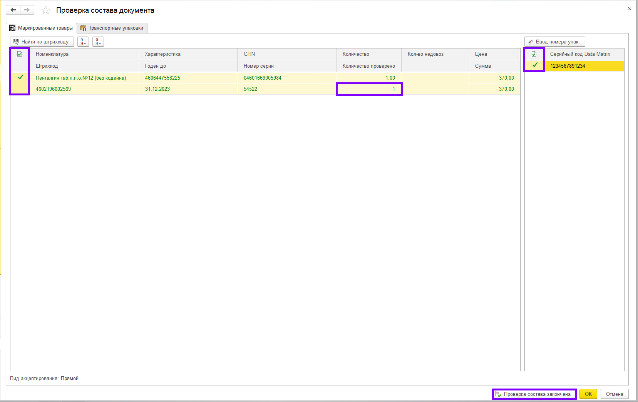Click check-all icon in marked goods table header

pyautogui.click(x=20, y=54)
